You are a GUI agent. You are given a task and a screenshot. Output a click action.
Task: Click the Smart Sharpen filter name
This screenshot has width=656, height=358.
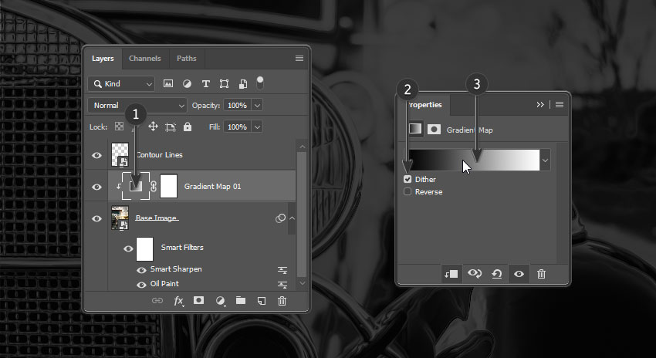tap(176, 269)
